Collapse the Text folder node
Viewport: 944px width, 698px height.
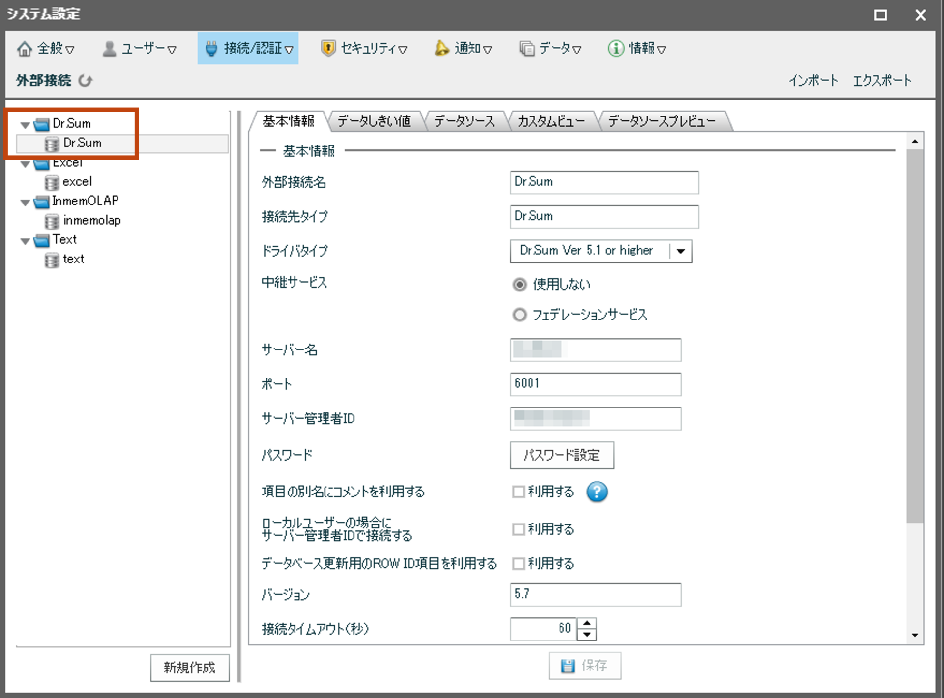[25, 241]
